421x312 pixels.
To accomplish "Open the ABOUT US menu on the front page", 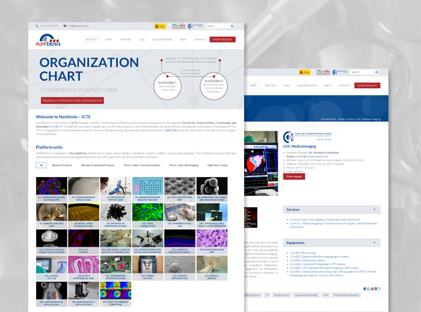I will [x=91, y=40].
